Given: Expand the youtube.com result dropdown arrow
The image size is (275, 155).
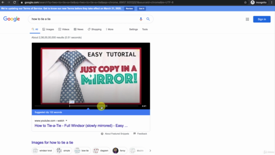Looking at the screenshot, I should pyautogui.click(x=66, y=121).
